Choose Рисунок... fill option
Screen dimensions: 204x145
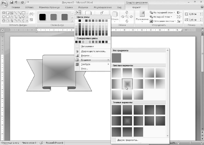point(92,56)
